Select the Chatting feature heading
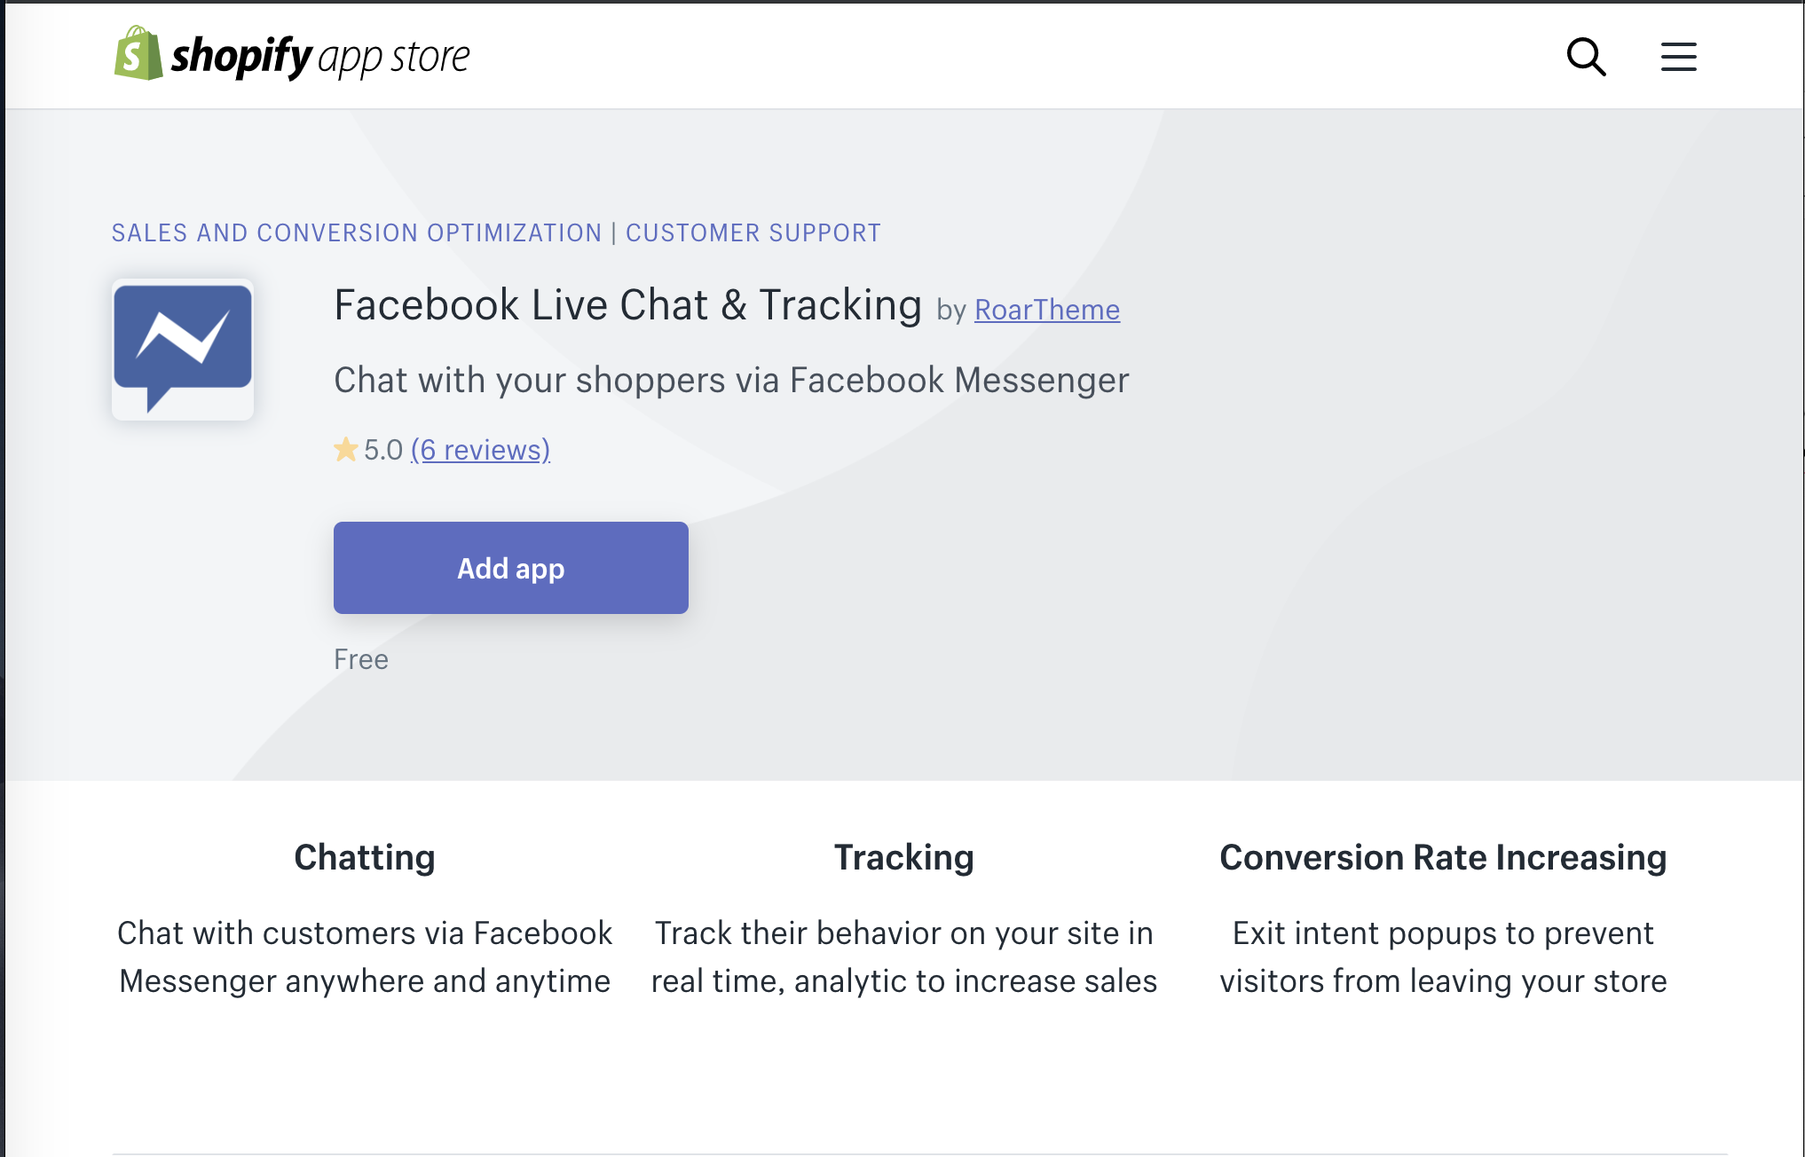1805x1157 pixels. point(365,857)
